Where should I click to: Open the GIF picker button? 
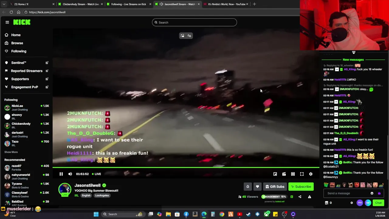point(368,203)
